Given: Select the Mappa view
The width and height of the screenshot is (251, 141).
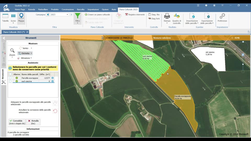Looking at the screenshot, I should pos(21,18).
